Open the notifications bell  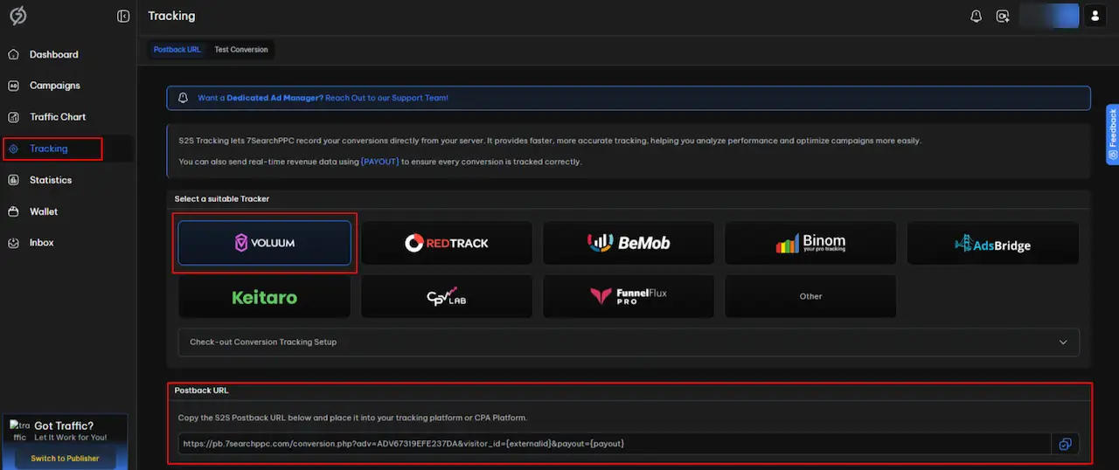[x=977, y=16]
